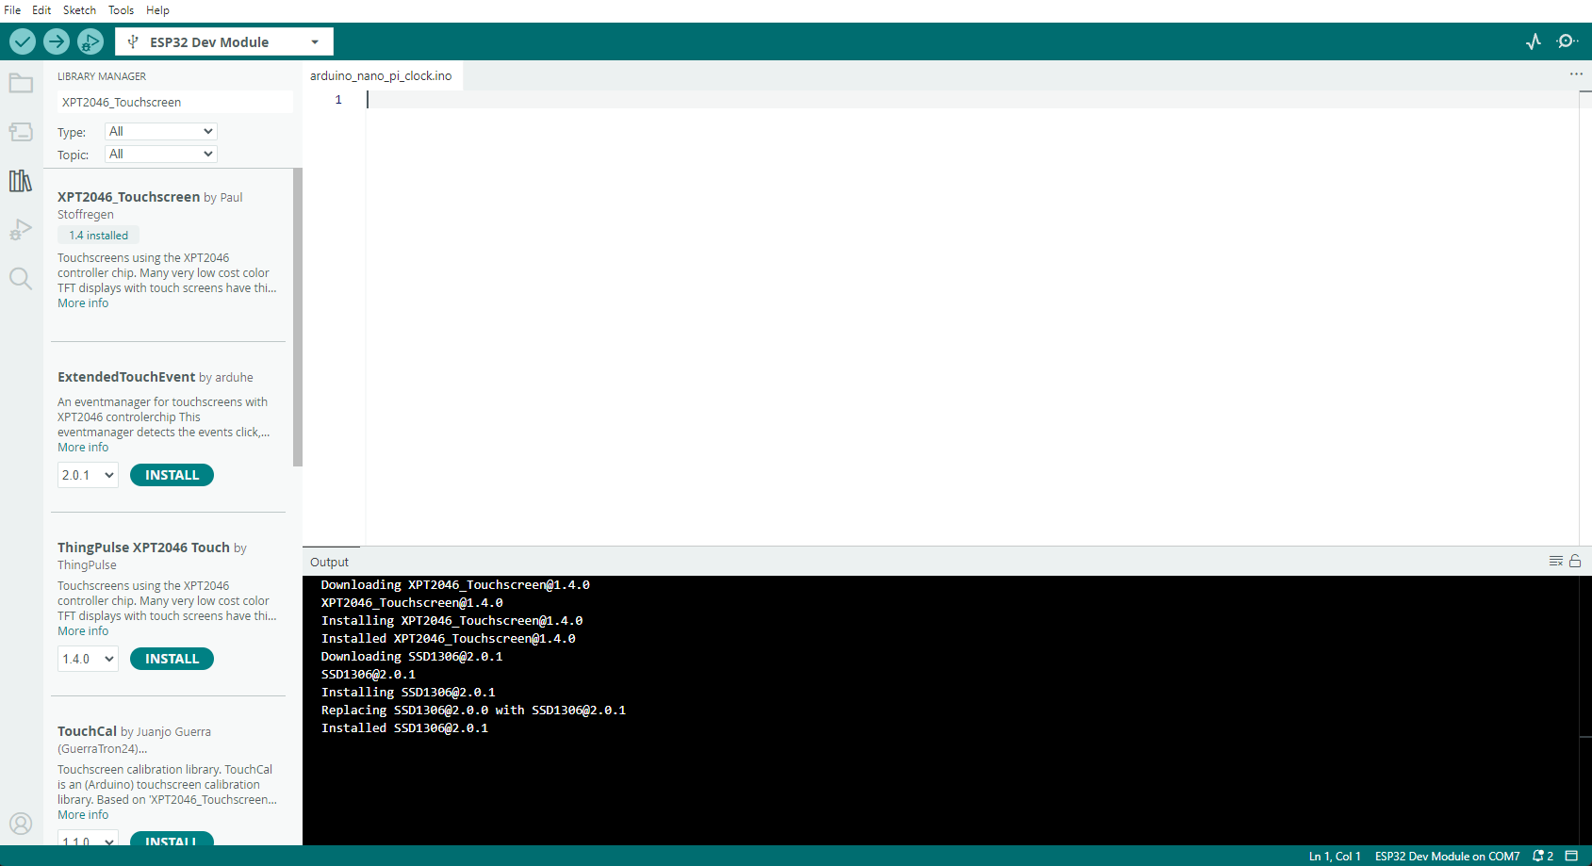Toggle the Library Manager sidebar icon
Screen dimensions: 1592x866
[21, 181]
